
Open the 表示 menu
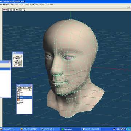pyautogui.click(x=35, y=4)
